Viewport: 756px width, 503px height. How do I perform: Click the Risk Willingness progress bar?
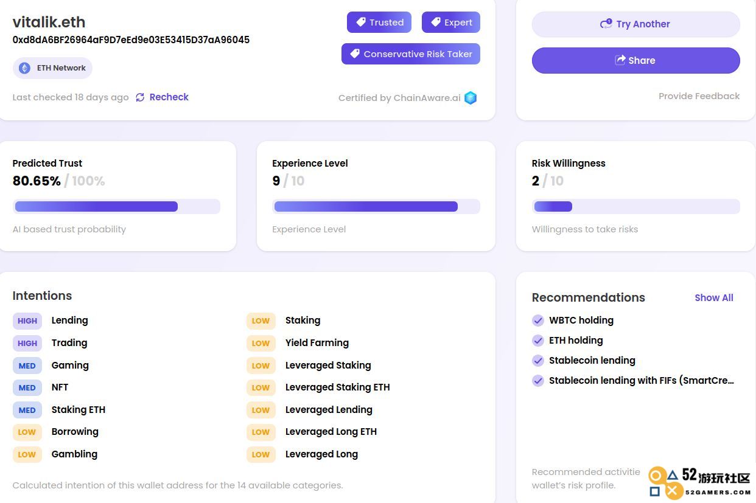635,207
